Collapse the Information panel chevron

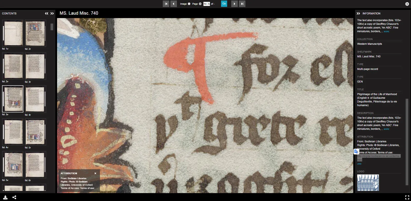coord(358,14)
